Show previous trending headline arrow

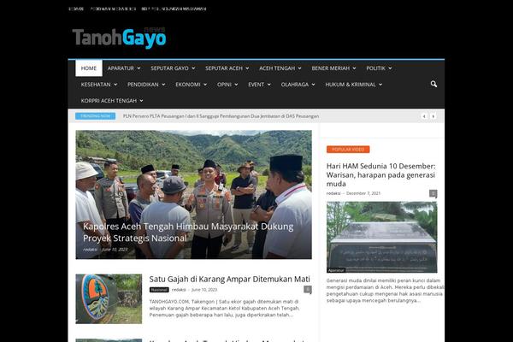(x=424, y=116)
